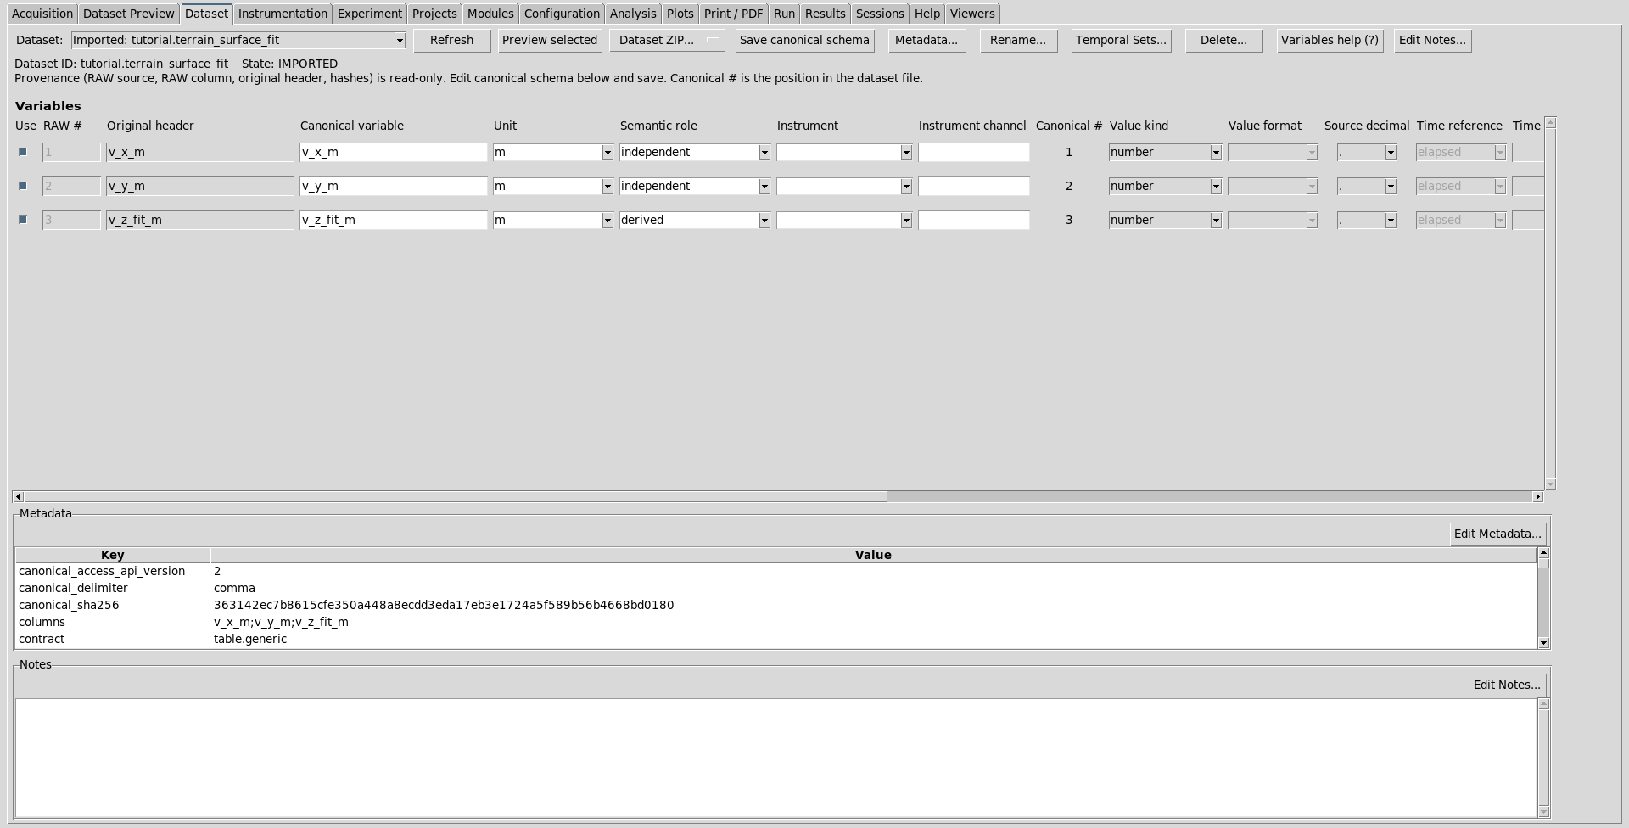Click Edit Notes... in Notes panel

(x=1507, y=685)
